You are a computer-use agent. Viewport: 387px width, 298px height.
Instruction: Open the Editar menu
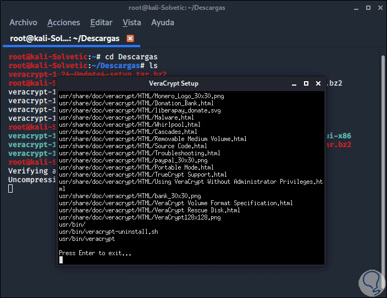[101, 23]
